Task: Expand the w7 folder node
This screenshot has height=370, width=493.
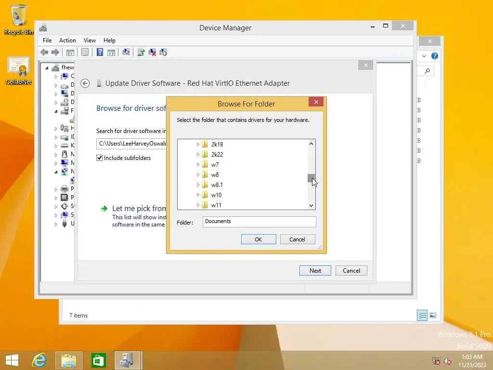Action: point(198,164)
